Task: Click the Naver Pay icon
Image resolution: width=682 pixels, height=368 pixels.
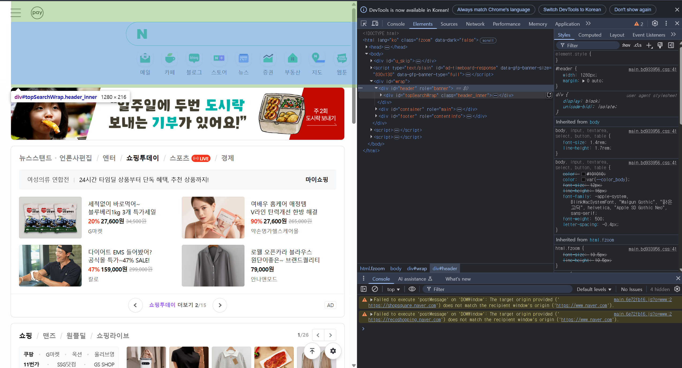Action: pyautogui.click(x=37, y=13)
